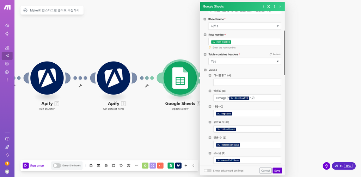Toggle the map checkbox beside Sheet Name

[x=205, y=19]
